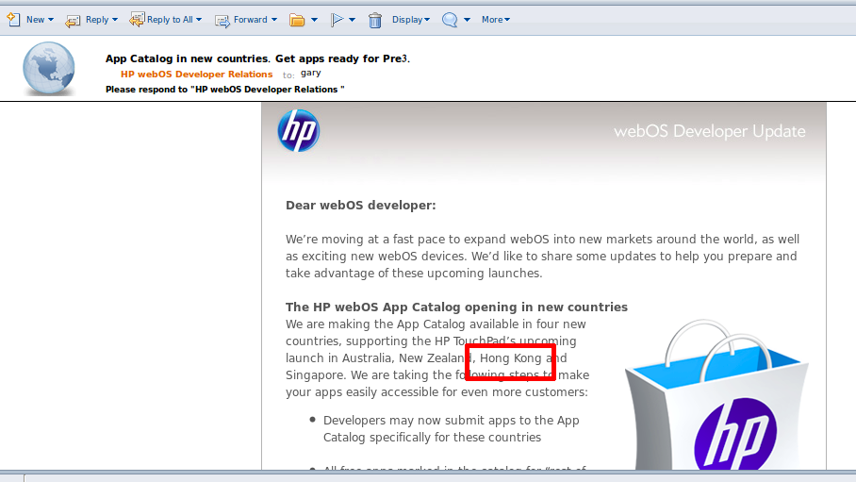Open the New dropdown arrow
The image size is (856, 482).
point(51,20)
